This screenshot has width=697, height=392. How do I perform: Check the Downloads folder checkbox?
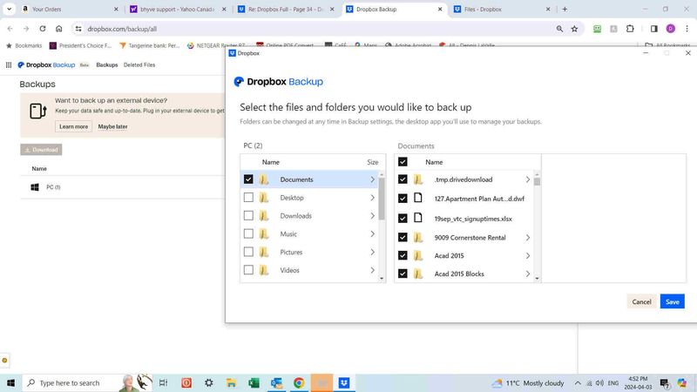click(249, 216)
